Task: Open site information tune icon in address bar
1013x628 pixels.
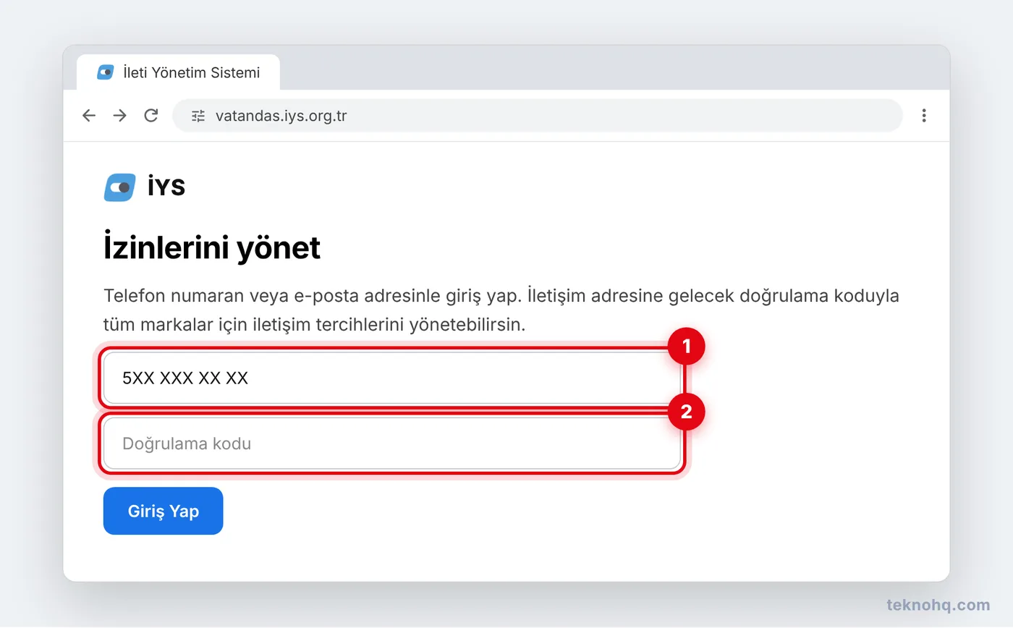Action: coord(198,116)
